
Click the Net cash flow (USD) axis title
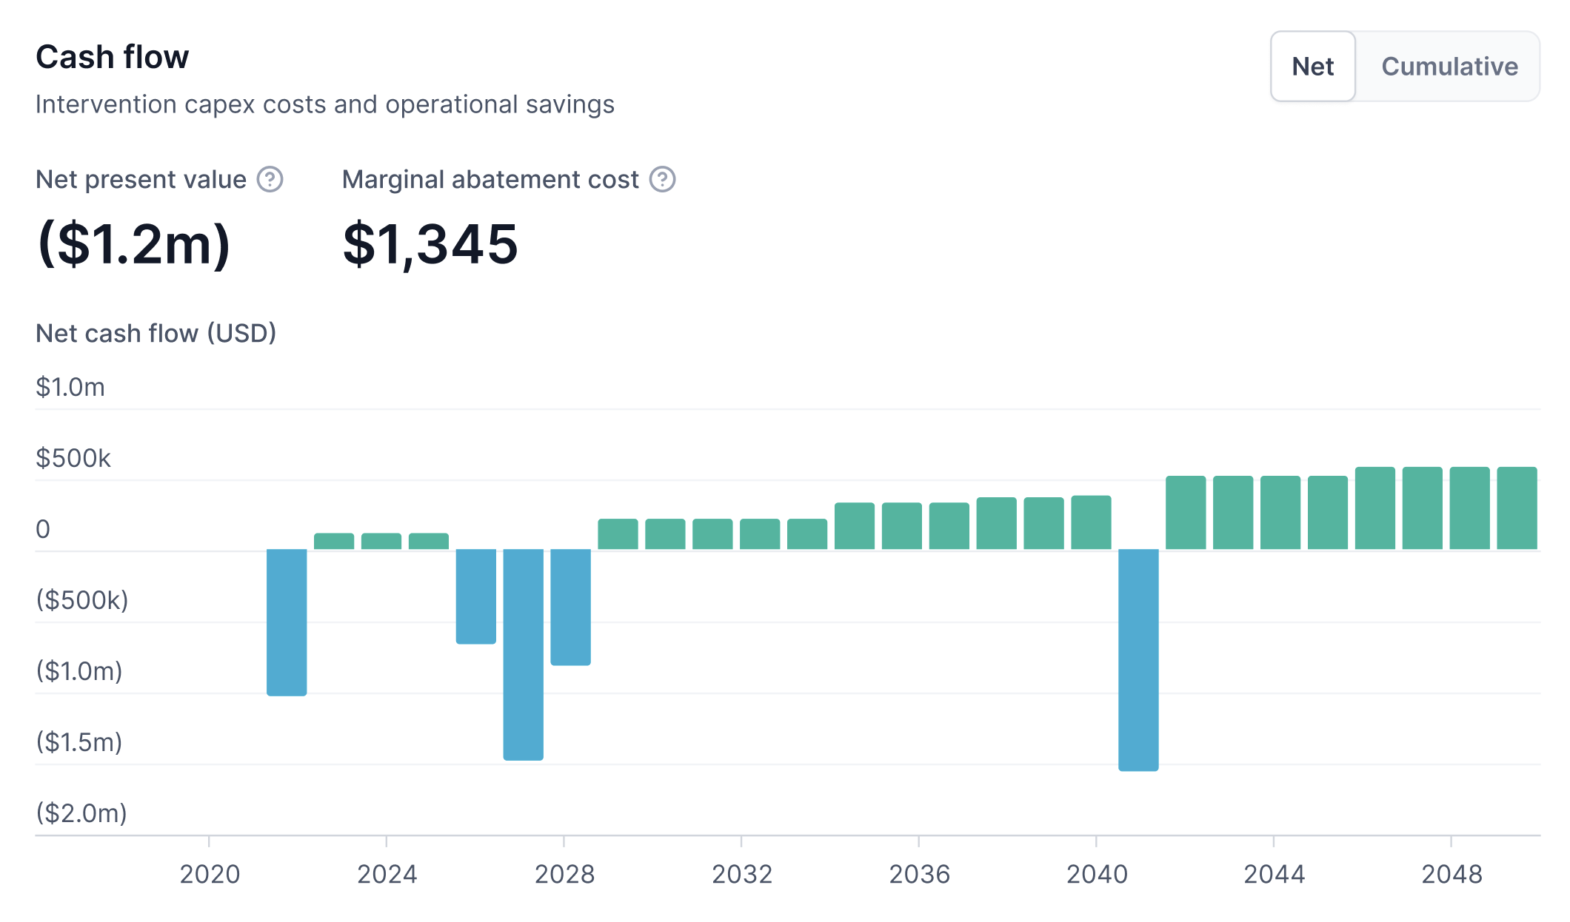pyautogui.click(x=156, y=334)
